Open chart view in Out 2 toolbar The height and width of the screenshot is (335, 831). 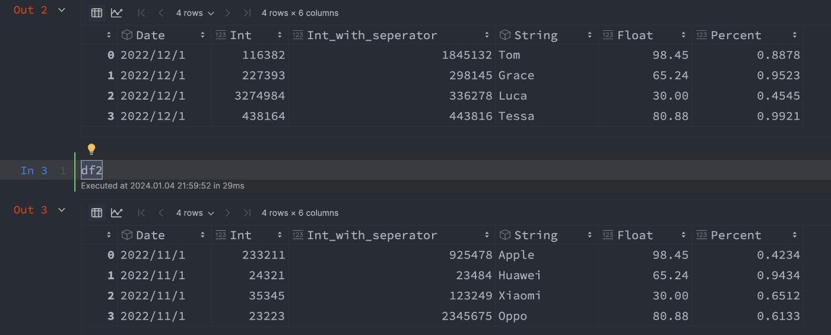116,12
